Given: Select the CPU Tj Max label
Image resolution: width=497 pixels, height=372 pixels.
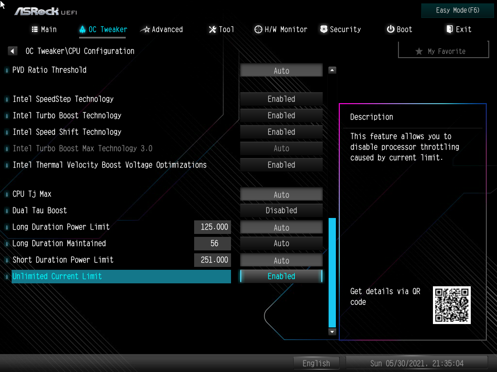Looking at the screenshot, I should [x=32, y=194].
